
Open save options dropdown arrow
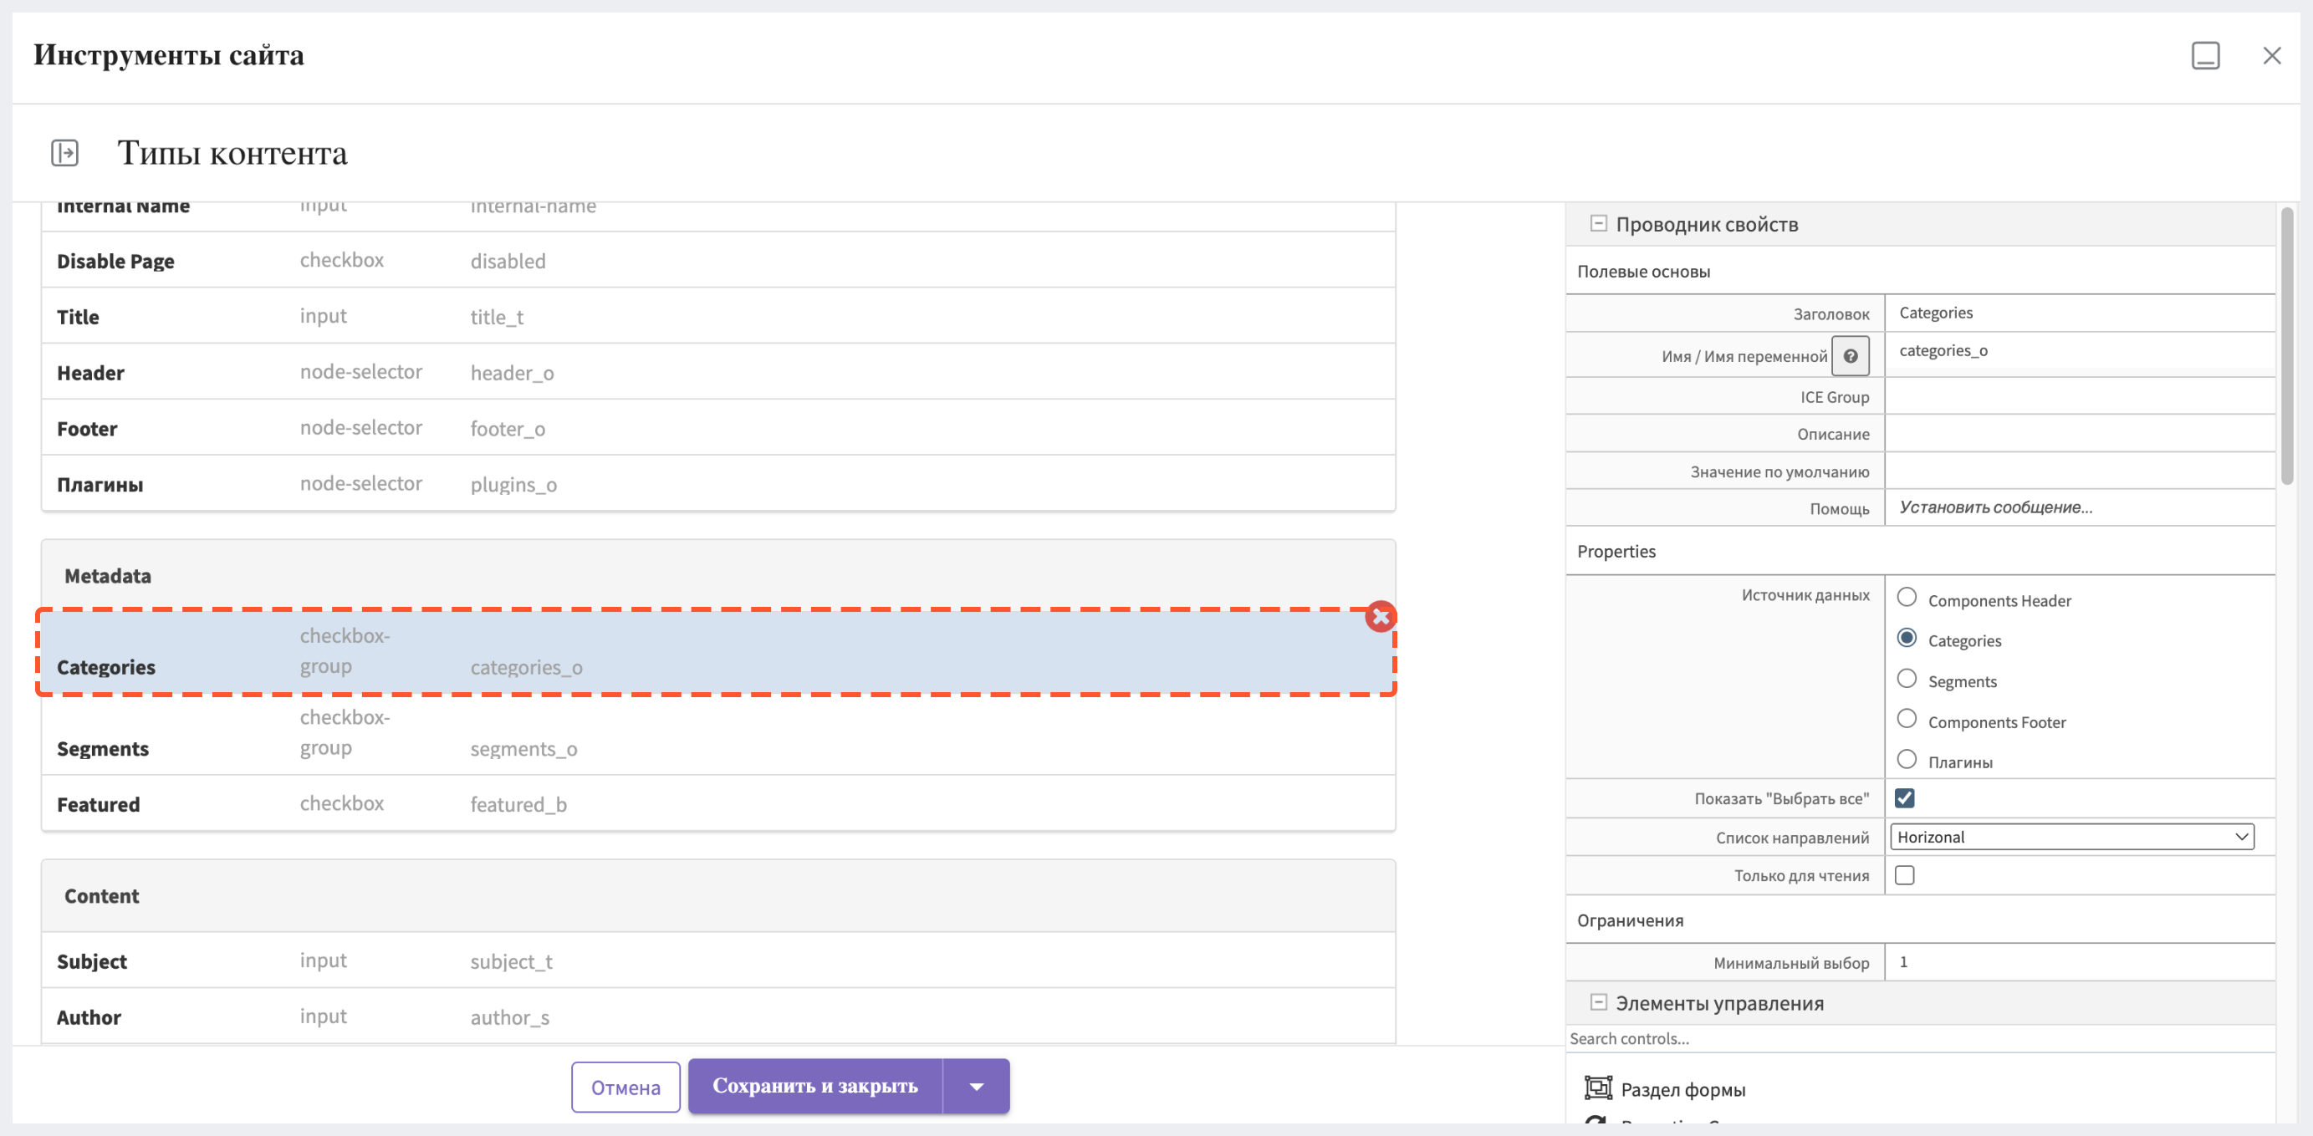(x=976, y=1086)
